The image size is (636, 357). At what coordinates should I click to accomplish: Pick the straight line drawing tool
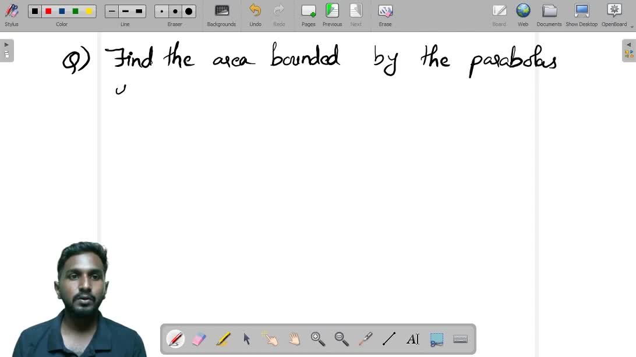coord(389,339)
